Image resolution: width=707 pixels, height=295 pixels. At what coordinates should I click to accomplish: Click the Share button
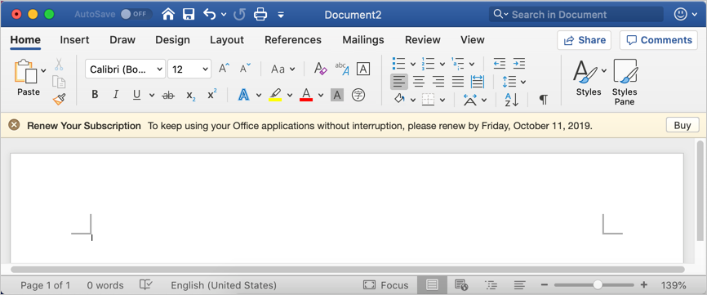pos(584,40)
